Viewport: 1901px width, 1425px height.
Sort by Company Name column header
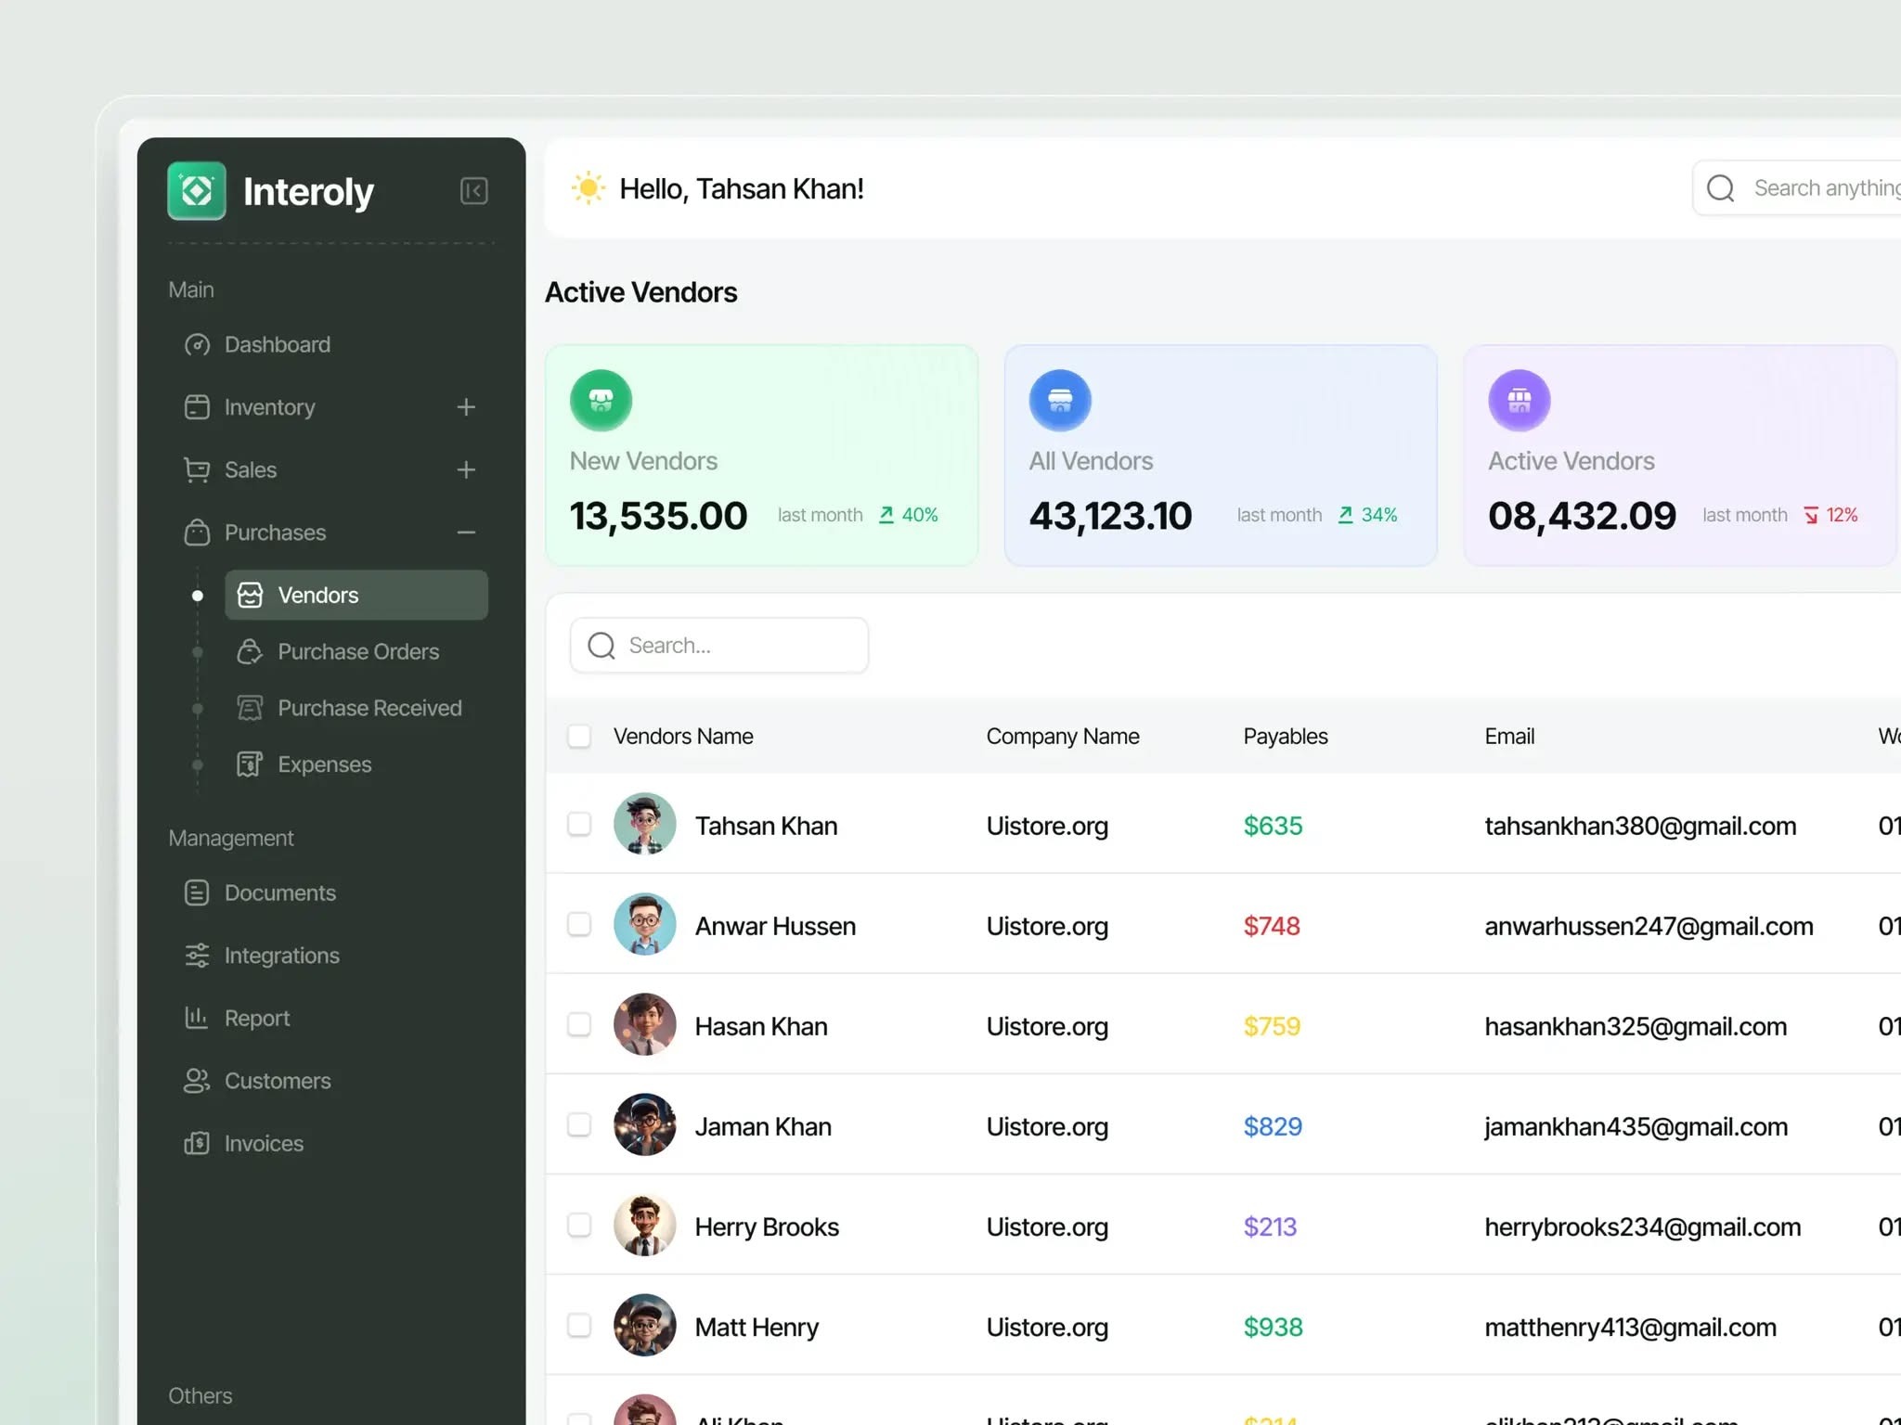pyautogui.click(x=1063, y=737)
